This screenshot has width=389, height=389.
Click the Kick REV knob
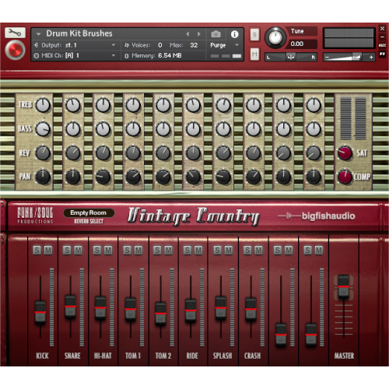click(x=43, y=153)
